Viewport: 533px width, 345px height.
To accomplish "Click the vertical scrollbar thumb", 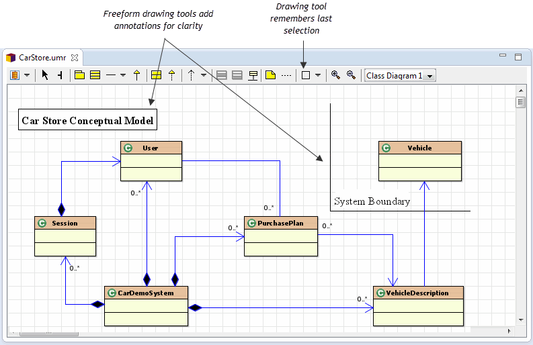I will (x=520, y=102).
